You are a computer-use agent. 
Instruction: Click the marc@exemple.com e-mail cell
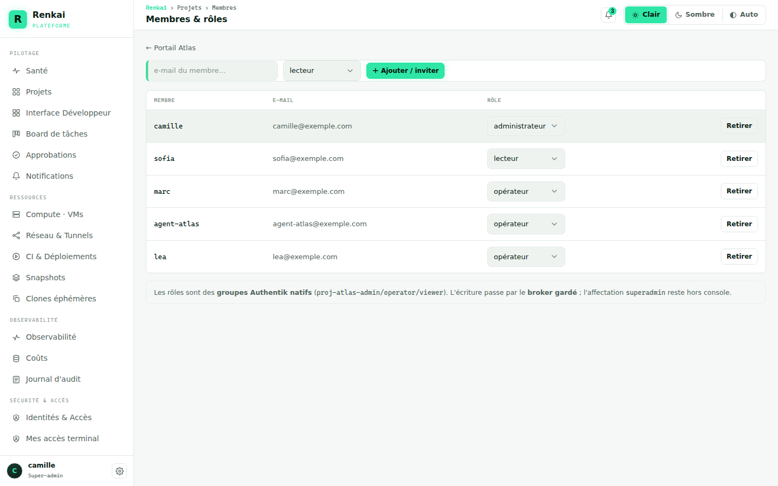tap(308, 192)
